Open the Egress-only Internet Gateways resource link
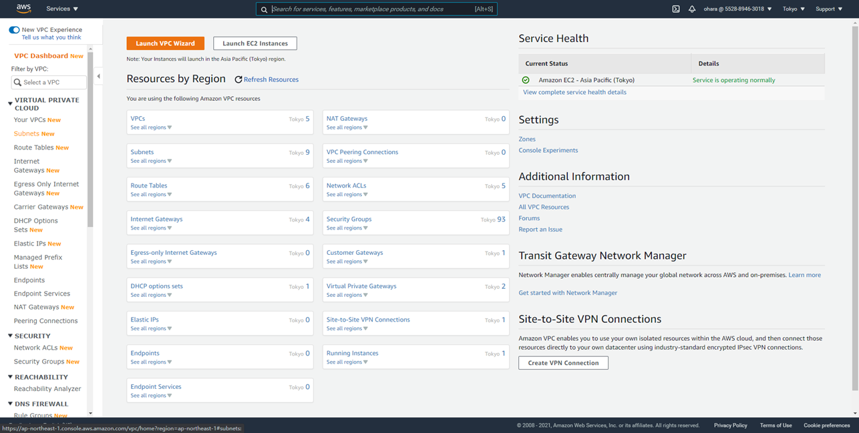Screen dimensions: 859x433 pos(174,253)
